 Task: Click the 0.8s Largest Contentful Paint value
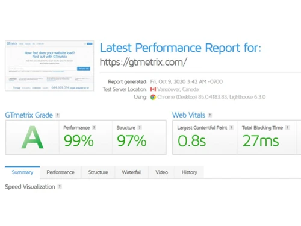(x=192, y=140)
